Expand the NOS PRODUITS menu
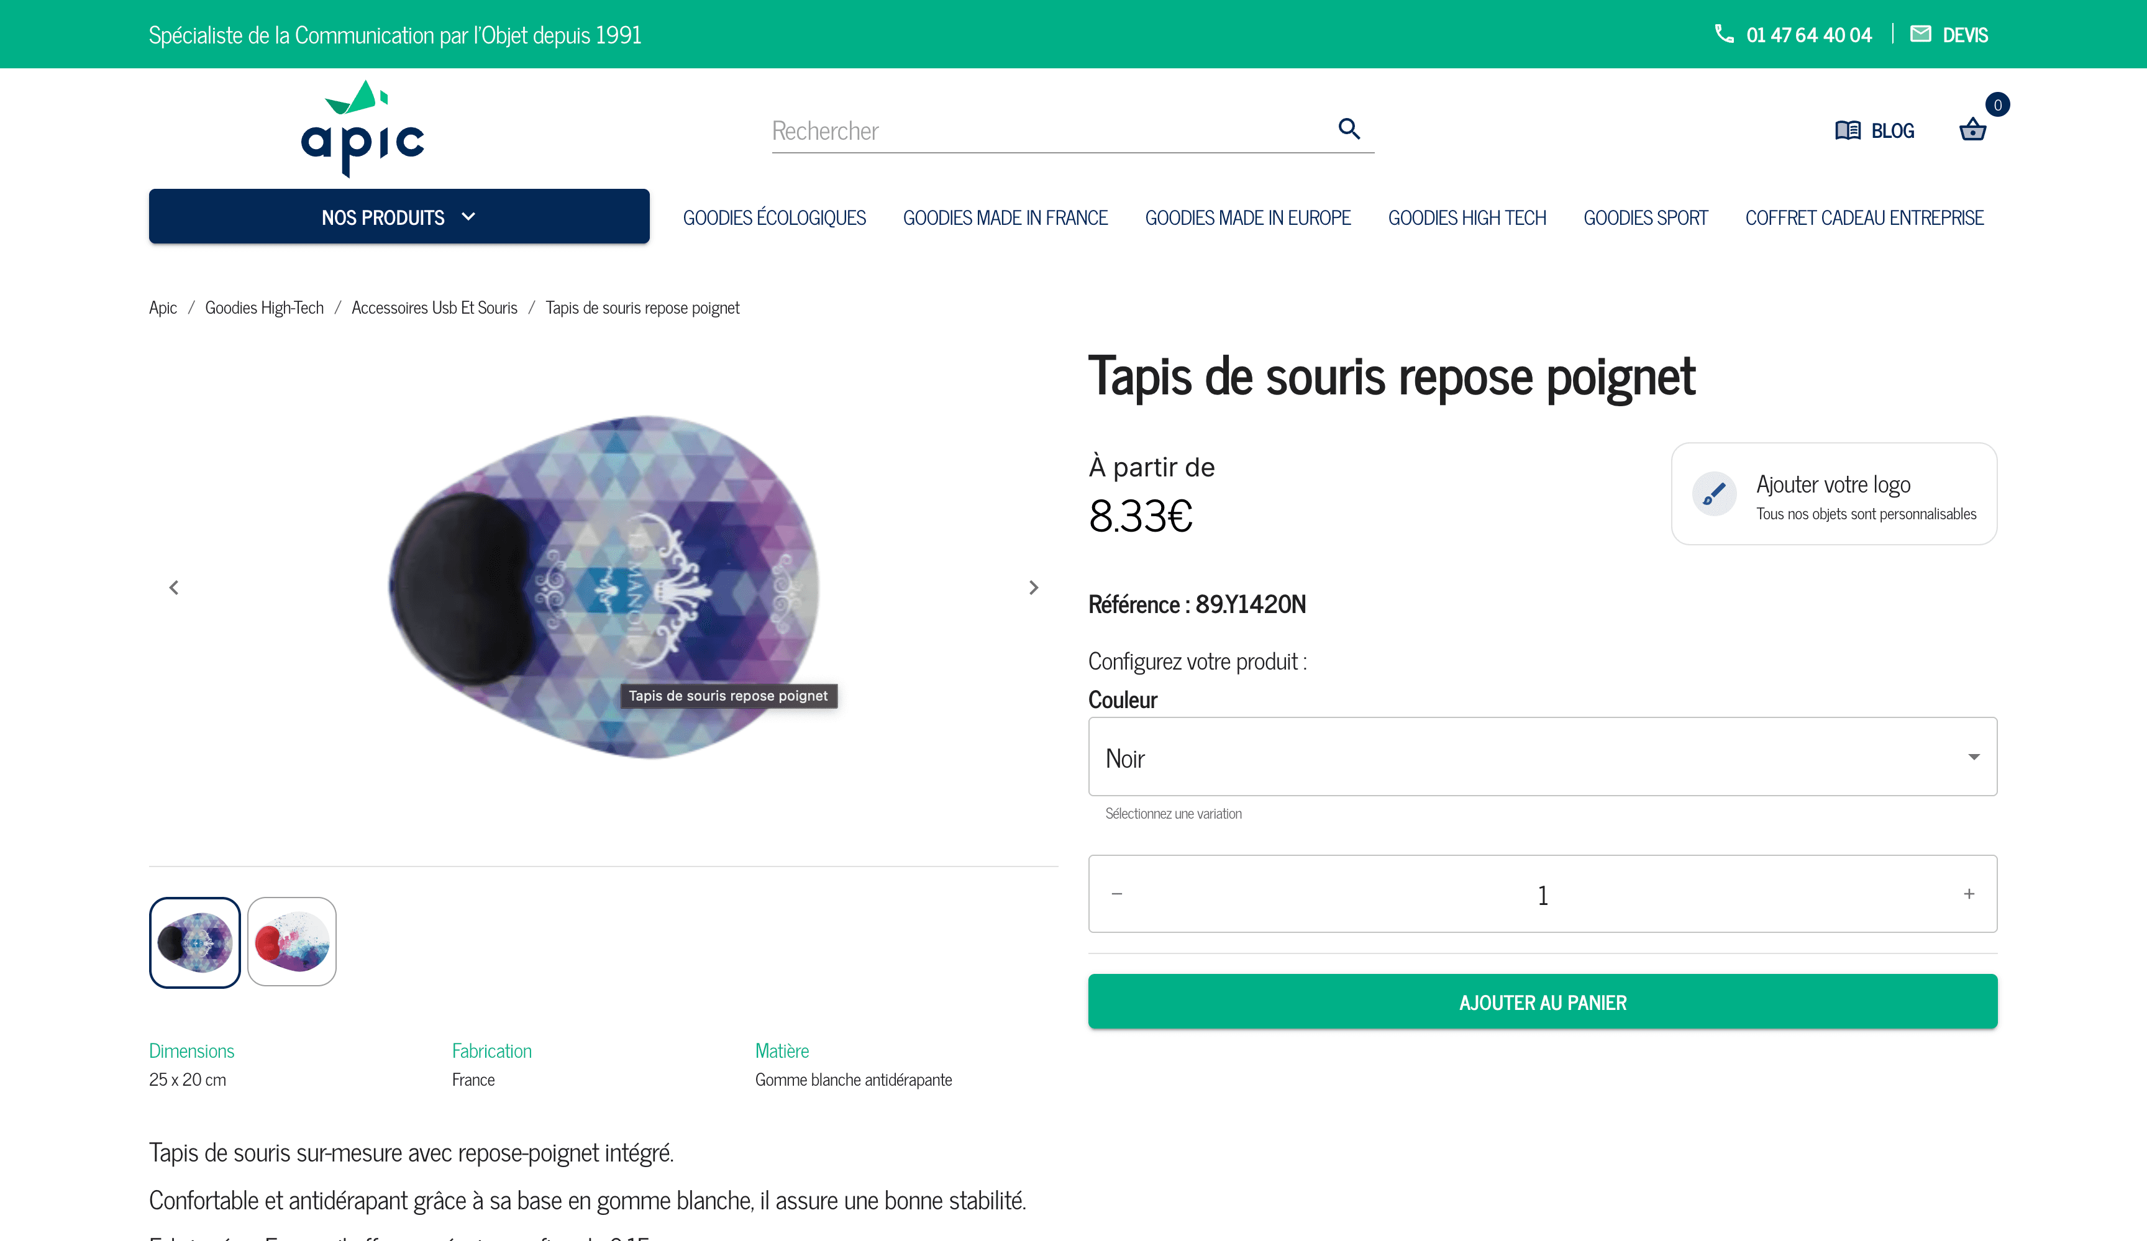This screenshot has width=2147, height=1241. [x=399, y=217]
